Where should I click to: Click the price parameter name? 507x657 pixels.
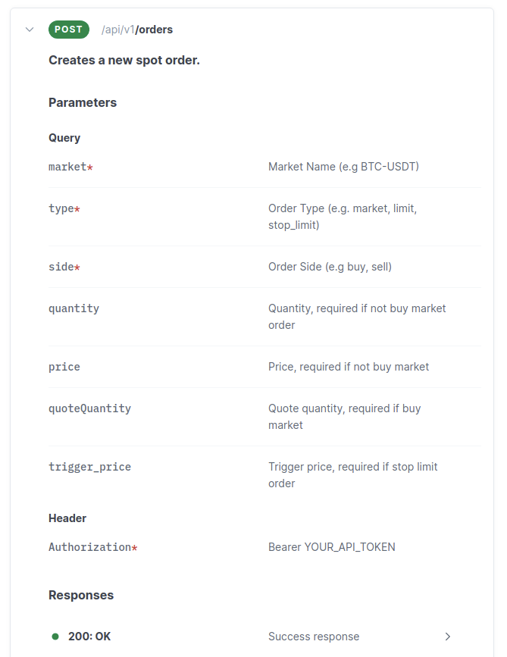64,367
